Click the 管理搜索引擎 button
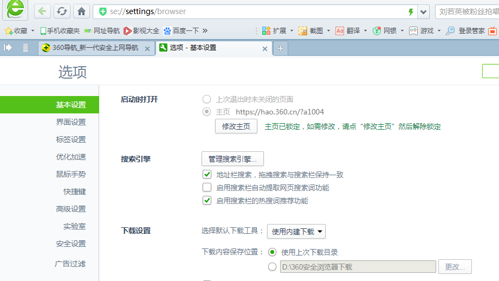499x281 pixels. pos(232,158)
